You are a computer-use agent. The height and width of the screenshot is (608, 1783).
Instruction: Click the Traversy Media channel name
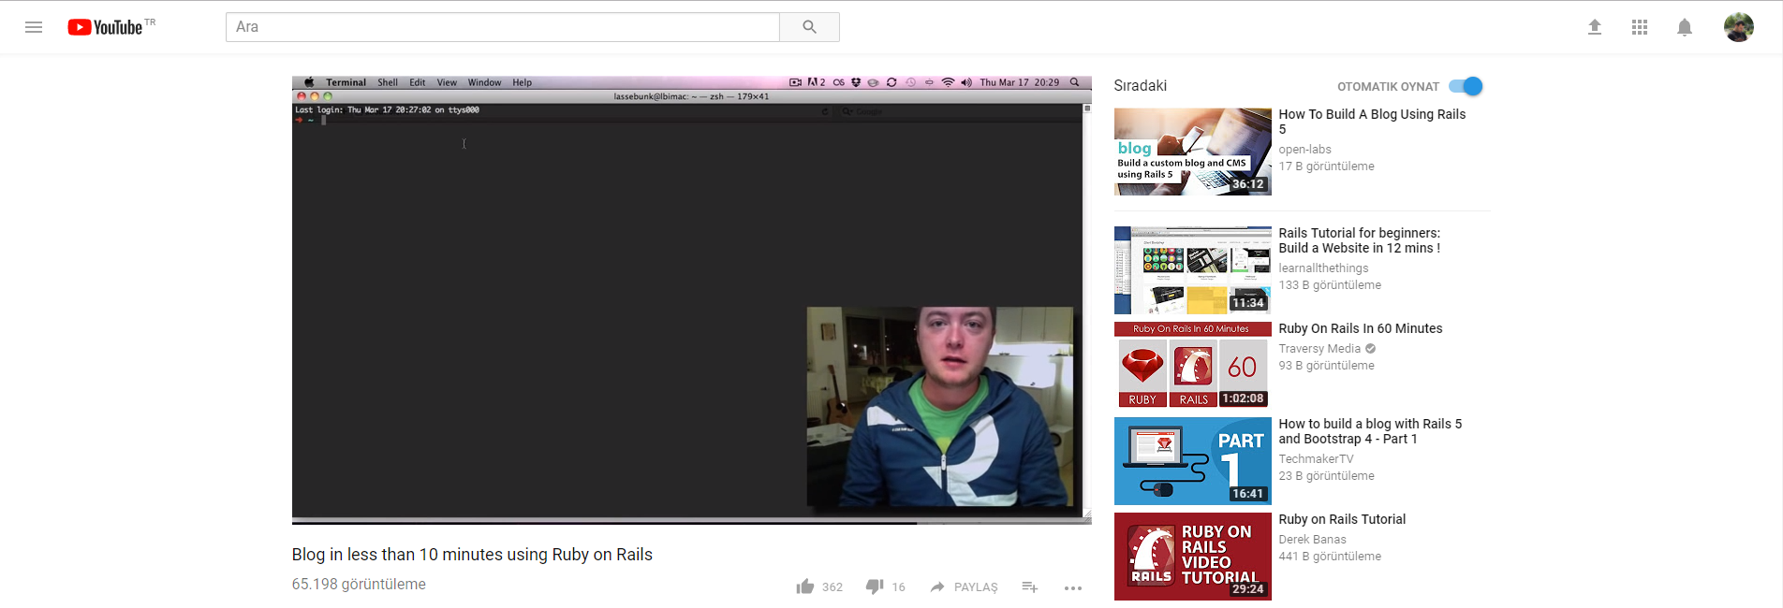pos(1319,349)
